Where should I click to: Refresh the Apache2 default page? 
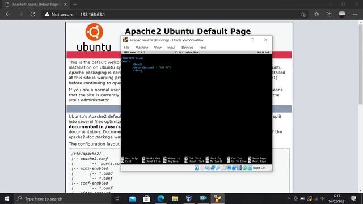[33, 14]
